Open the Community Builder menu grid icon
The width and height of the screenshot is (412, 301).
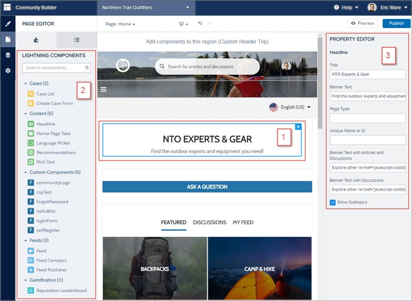[7, 7]
